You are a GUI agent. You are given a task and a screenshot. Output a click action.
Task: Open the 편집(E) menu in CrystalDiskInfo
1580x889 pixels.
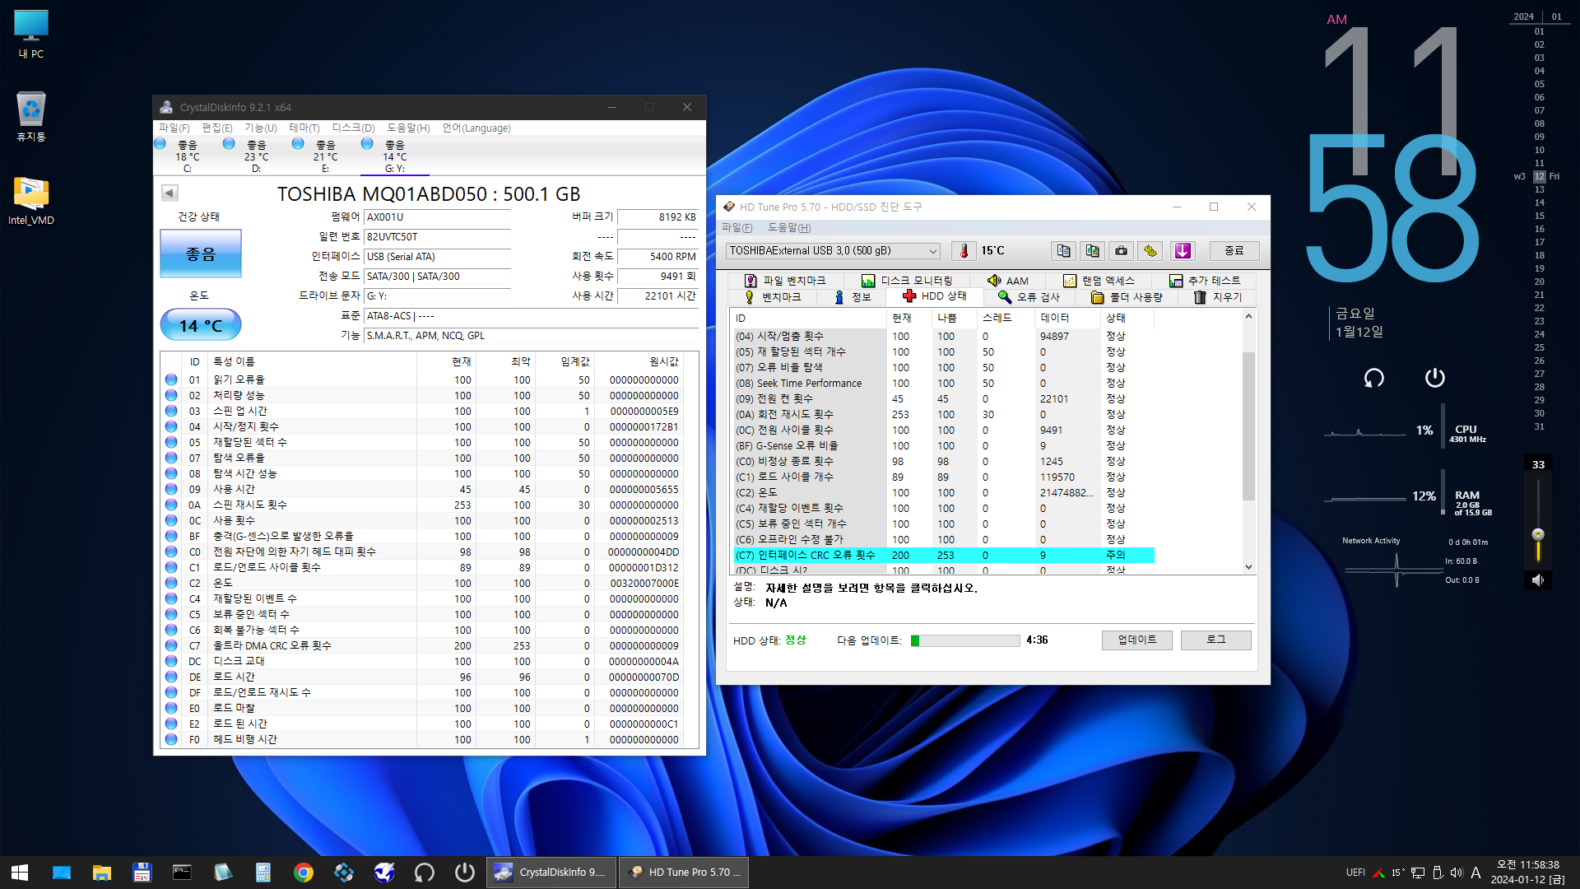pyautogui.click(x=217, y=128)
